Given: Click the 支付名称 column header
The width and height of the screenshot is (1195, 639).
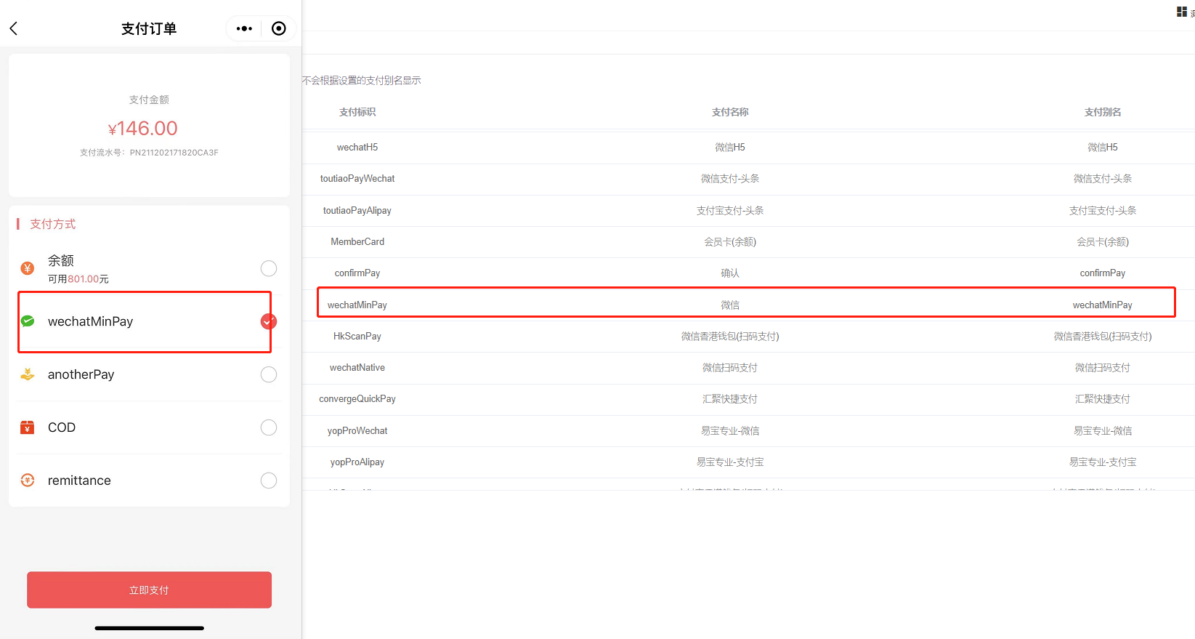Looking at the screenshot, I should coord(730,112).
